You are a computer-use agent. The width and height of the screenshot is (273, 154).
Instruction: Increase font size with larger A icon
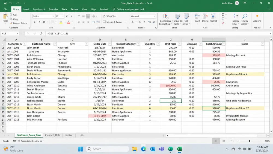[67, 16]
